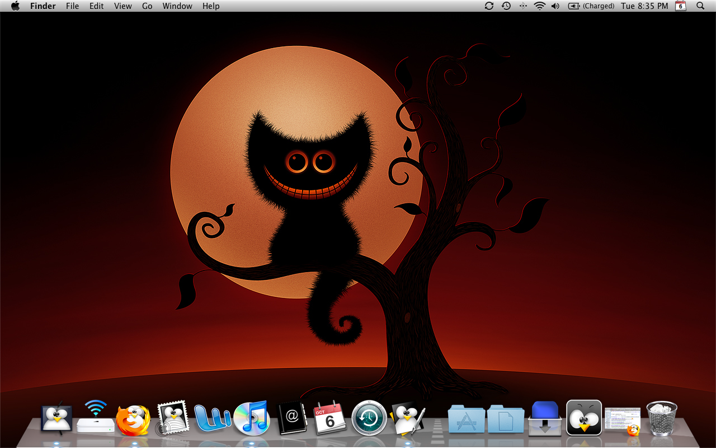Click the black-framed penguin face Dock icon
Viewport: 716px width, 448px height.
(x=584, y=418)
